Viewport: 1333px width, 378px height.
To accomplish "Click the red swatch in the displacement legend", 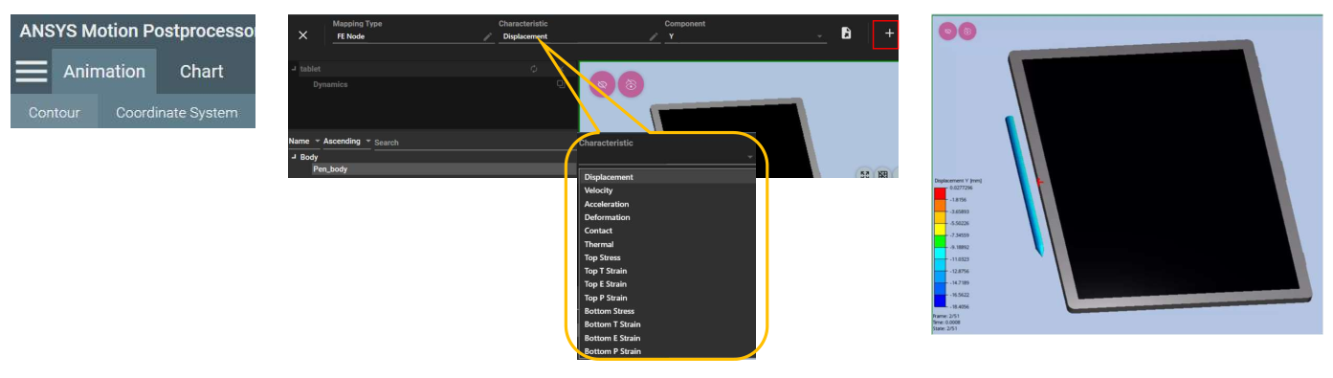I will pos(941,194).
